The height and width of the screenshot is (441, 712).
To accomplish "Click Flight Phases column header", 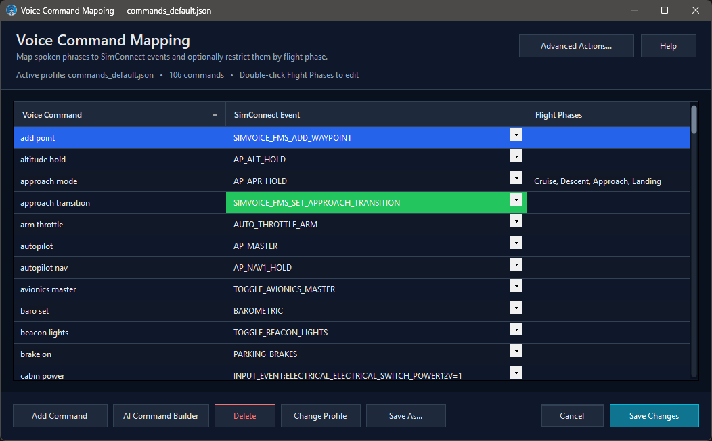I will point(608,115).
